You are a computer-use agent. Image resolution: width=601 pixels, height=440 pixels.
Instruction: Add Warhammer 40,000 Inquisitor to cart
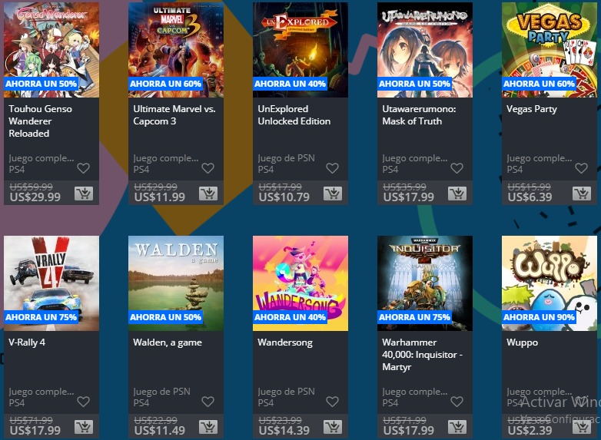click(457, 427)
